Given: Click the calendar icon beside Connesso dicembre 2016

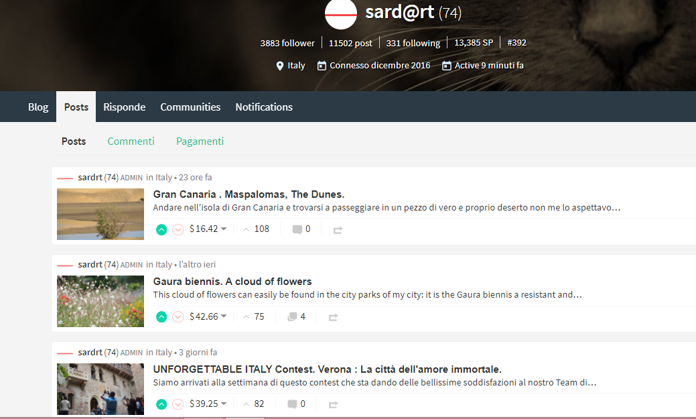Looking at the screenshot, I should (322, 66).
